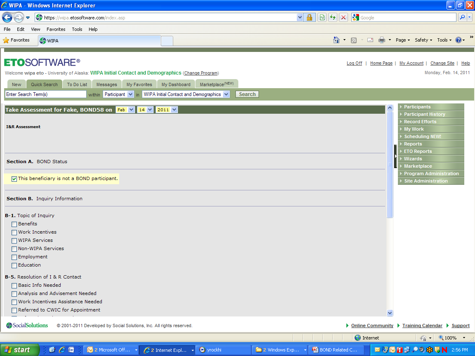Image resolution: width=475 pixels, height=356 pixels.
Task: Open the 'within' Participant dropdown
Action: tap(118, 94)
